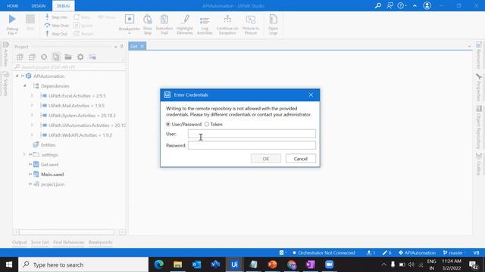Screen dimensions: 485x272
Task: Refresh the Project panel
Action: coord(44,57)
